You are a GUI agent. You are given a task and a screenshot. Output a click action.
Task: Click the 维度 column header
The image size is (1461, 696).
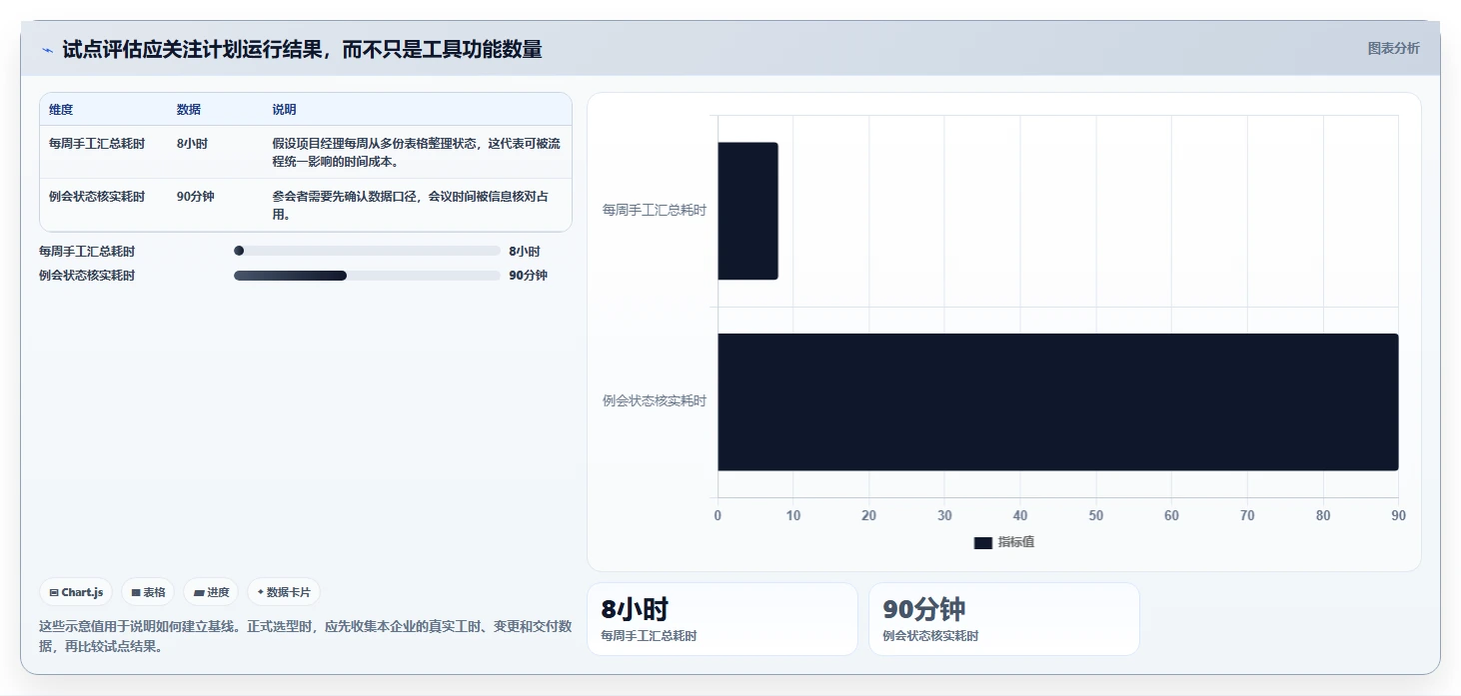tap(61, 110)
